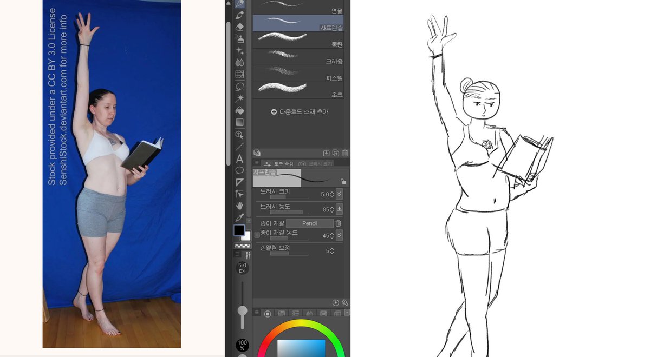The height and width of the screenshot is (357, 650).
Task: Open the tool property panel menu icon
Action: 257,163
